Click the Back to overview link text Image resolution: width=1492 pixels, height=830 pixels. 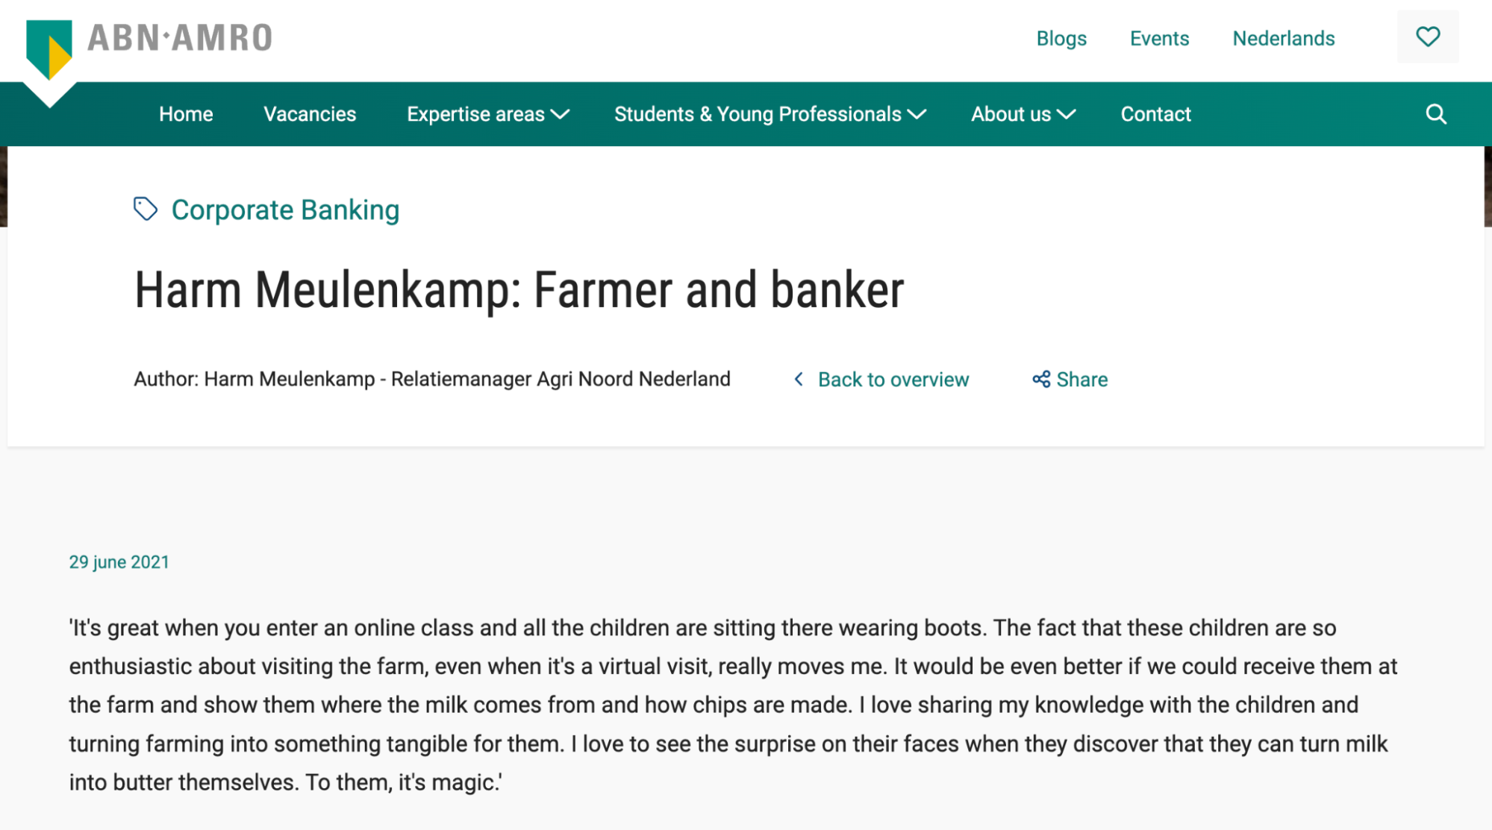pos(893,380)
